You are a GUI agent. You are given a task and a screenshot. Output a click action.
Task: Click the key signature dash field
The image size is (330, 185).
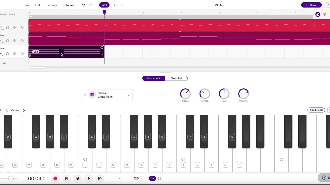point(120,178)
